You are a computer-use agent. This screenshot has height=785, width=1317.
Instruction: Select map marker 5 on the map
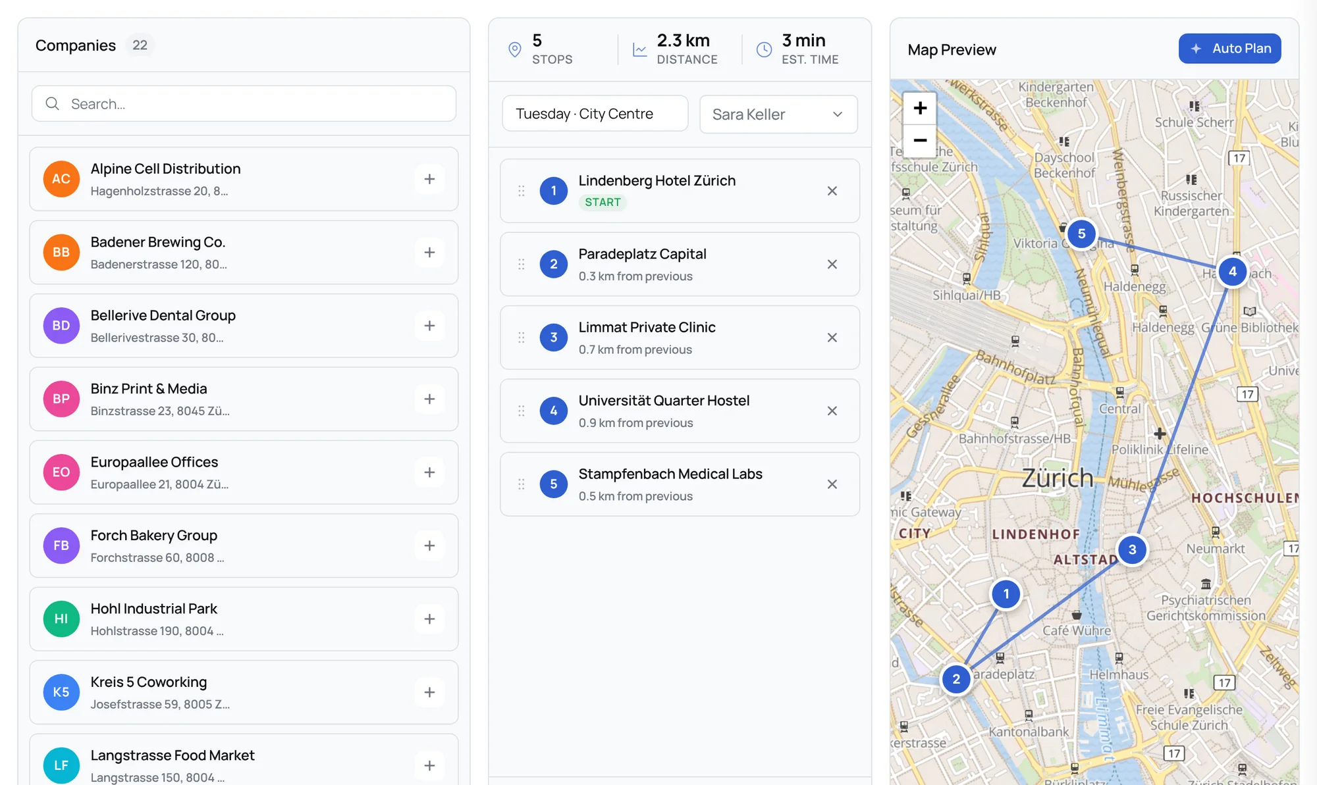pyautogui.click(x=1081, y=234)
